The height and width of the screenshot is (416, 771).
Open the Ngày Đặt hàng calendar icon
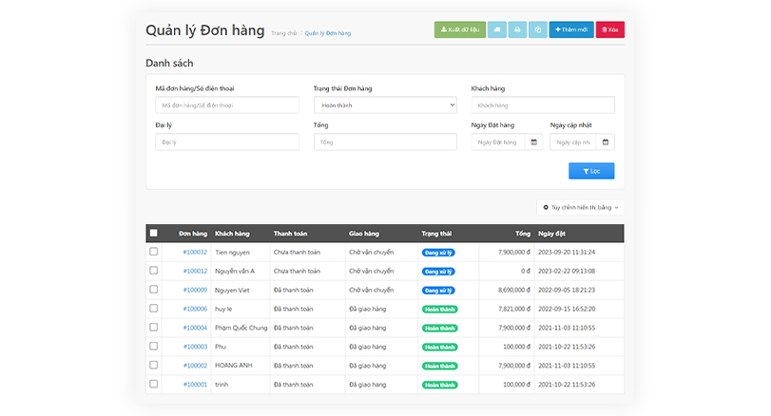[x=534, y=142]
